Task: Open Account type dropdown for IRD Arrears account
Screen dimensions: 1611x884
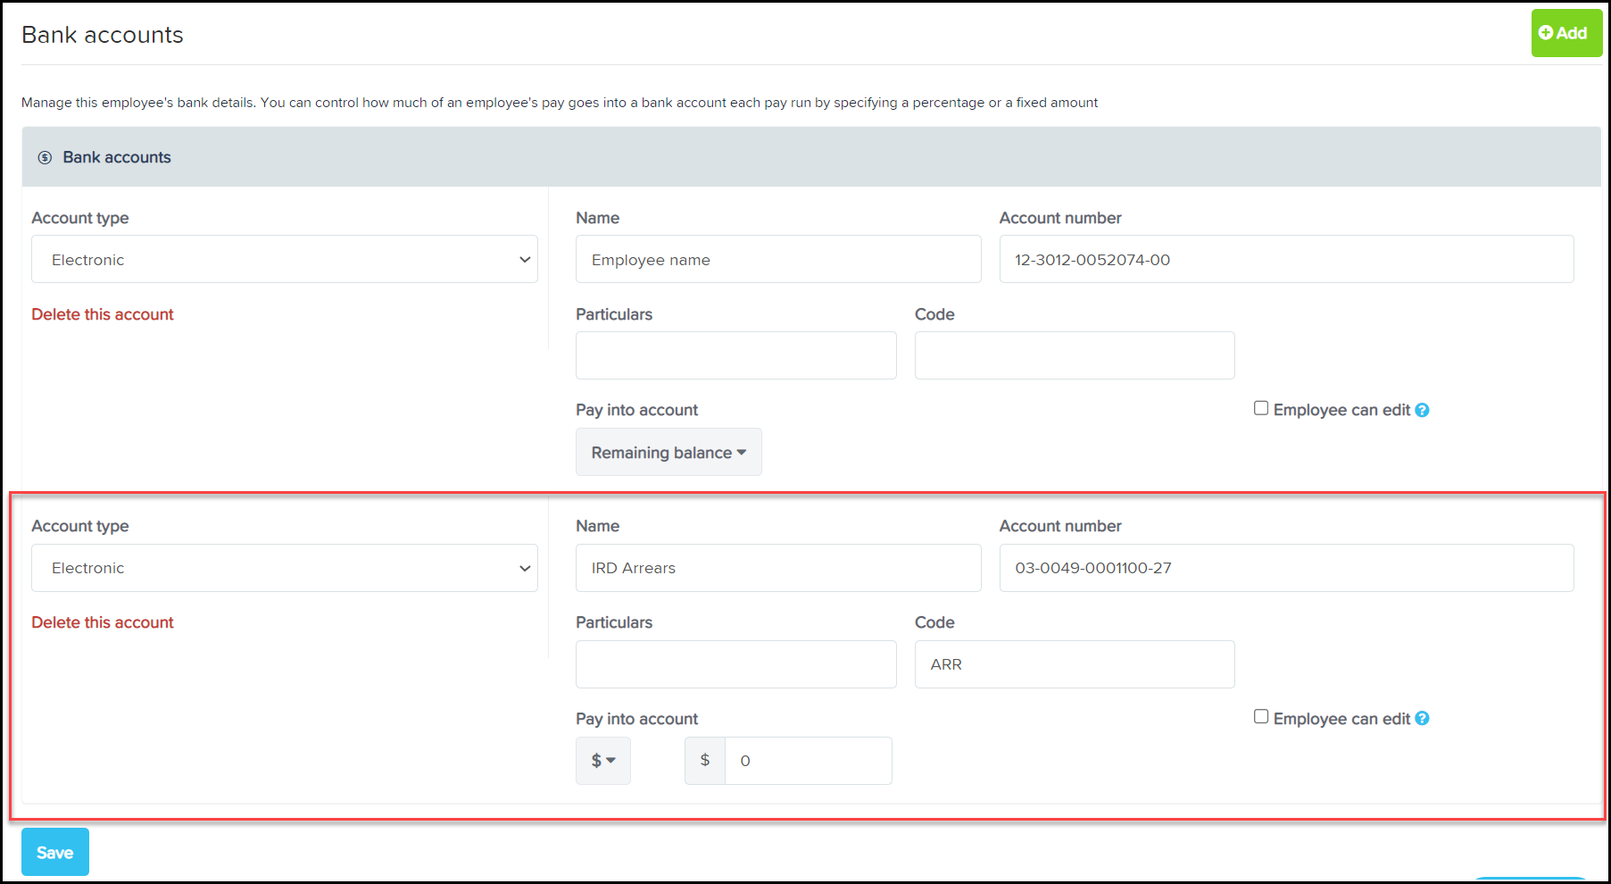Action: [284, 568]
